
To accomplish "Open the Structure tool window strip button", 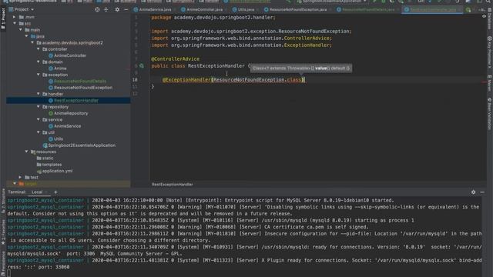I will (x=3, y=201).
